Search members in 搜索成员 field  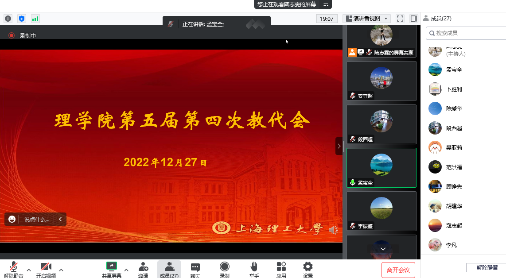click(466, 33)
